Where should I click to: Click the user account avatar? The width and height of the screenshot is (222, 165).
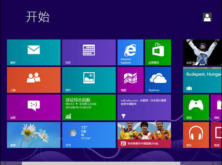(x=207, y=17)
